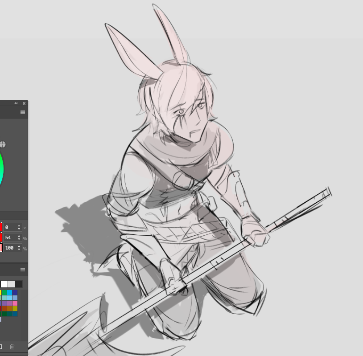Collapse the color panel with double-arrow icon
Viewport: 363px width, 356px height.
16,103
